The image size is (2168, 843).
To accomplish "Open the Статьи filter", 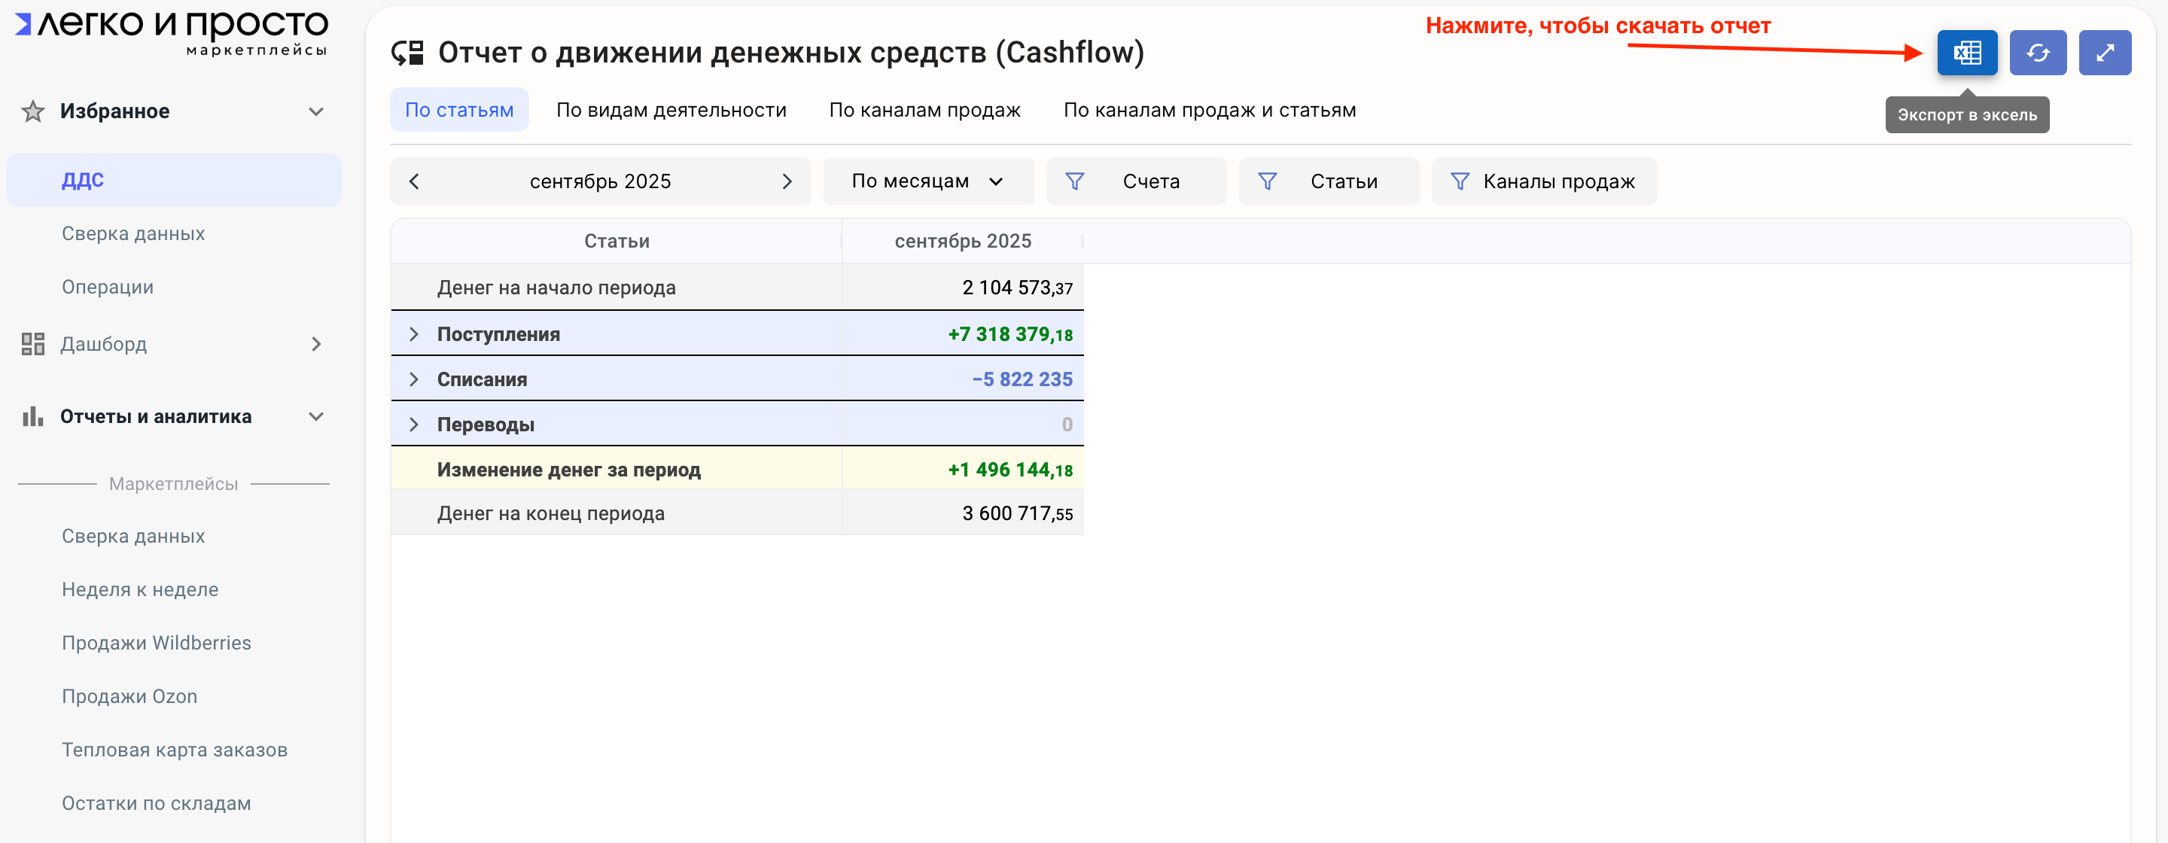I will 1328,181.
